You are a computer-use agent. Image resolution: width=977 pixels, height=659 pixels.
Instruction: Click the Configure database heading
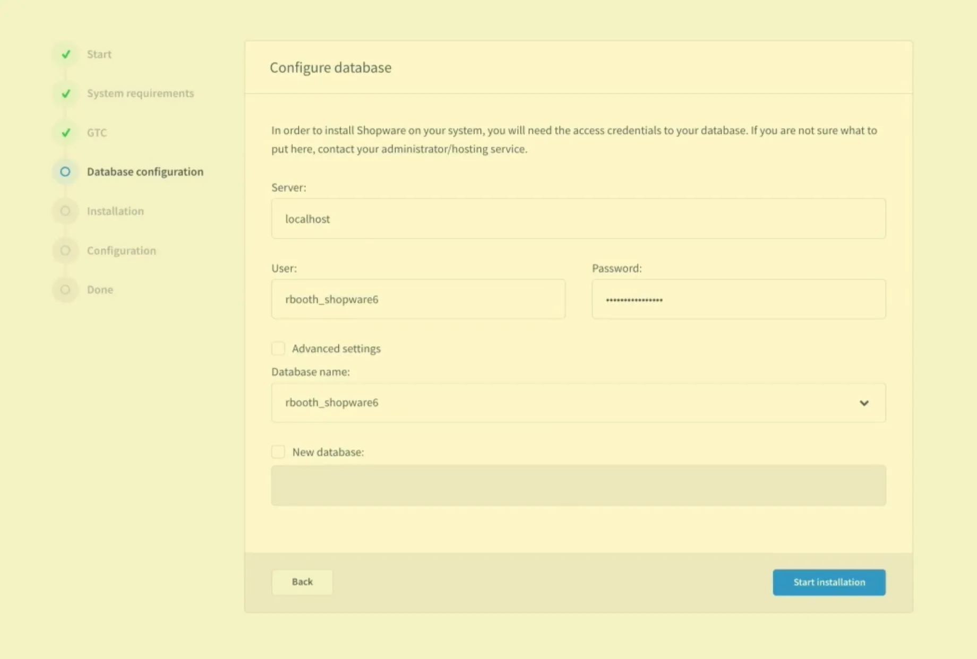[x=330, y=67]
